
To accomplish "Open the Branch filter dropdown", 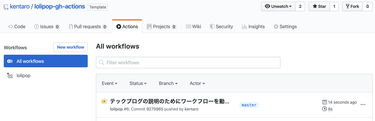I will point(168,83).
